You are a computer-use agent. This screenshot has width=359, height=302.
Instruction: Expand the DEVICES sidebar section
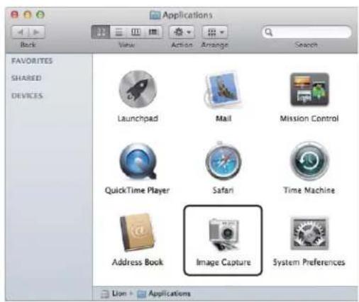[27, 96]
